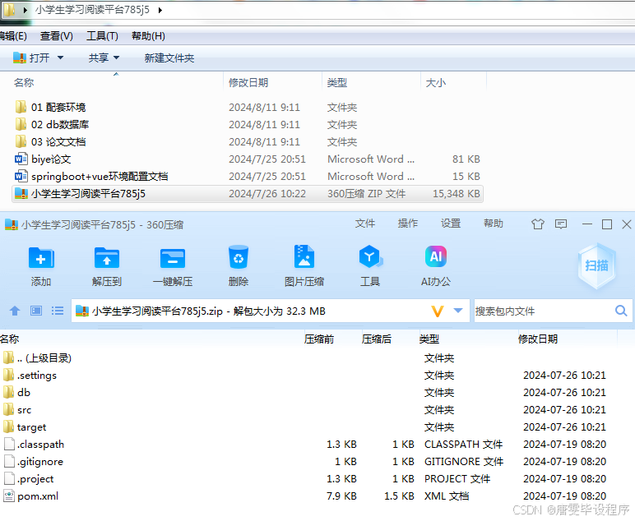The width and height of the screenshot is (635, 521).
Task: Select the .settings folder icon in the archive
Action: tap(8, 376)
